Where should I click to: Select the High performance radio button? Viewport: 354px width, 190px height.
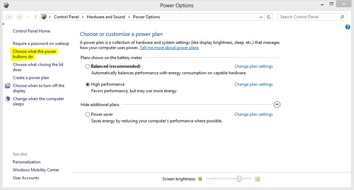tap(87, 84)
